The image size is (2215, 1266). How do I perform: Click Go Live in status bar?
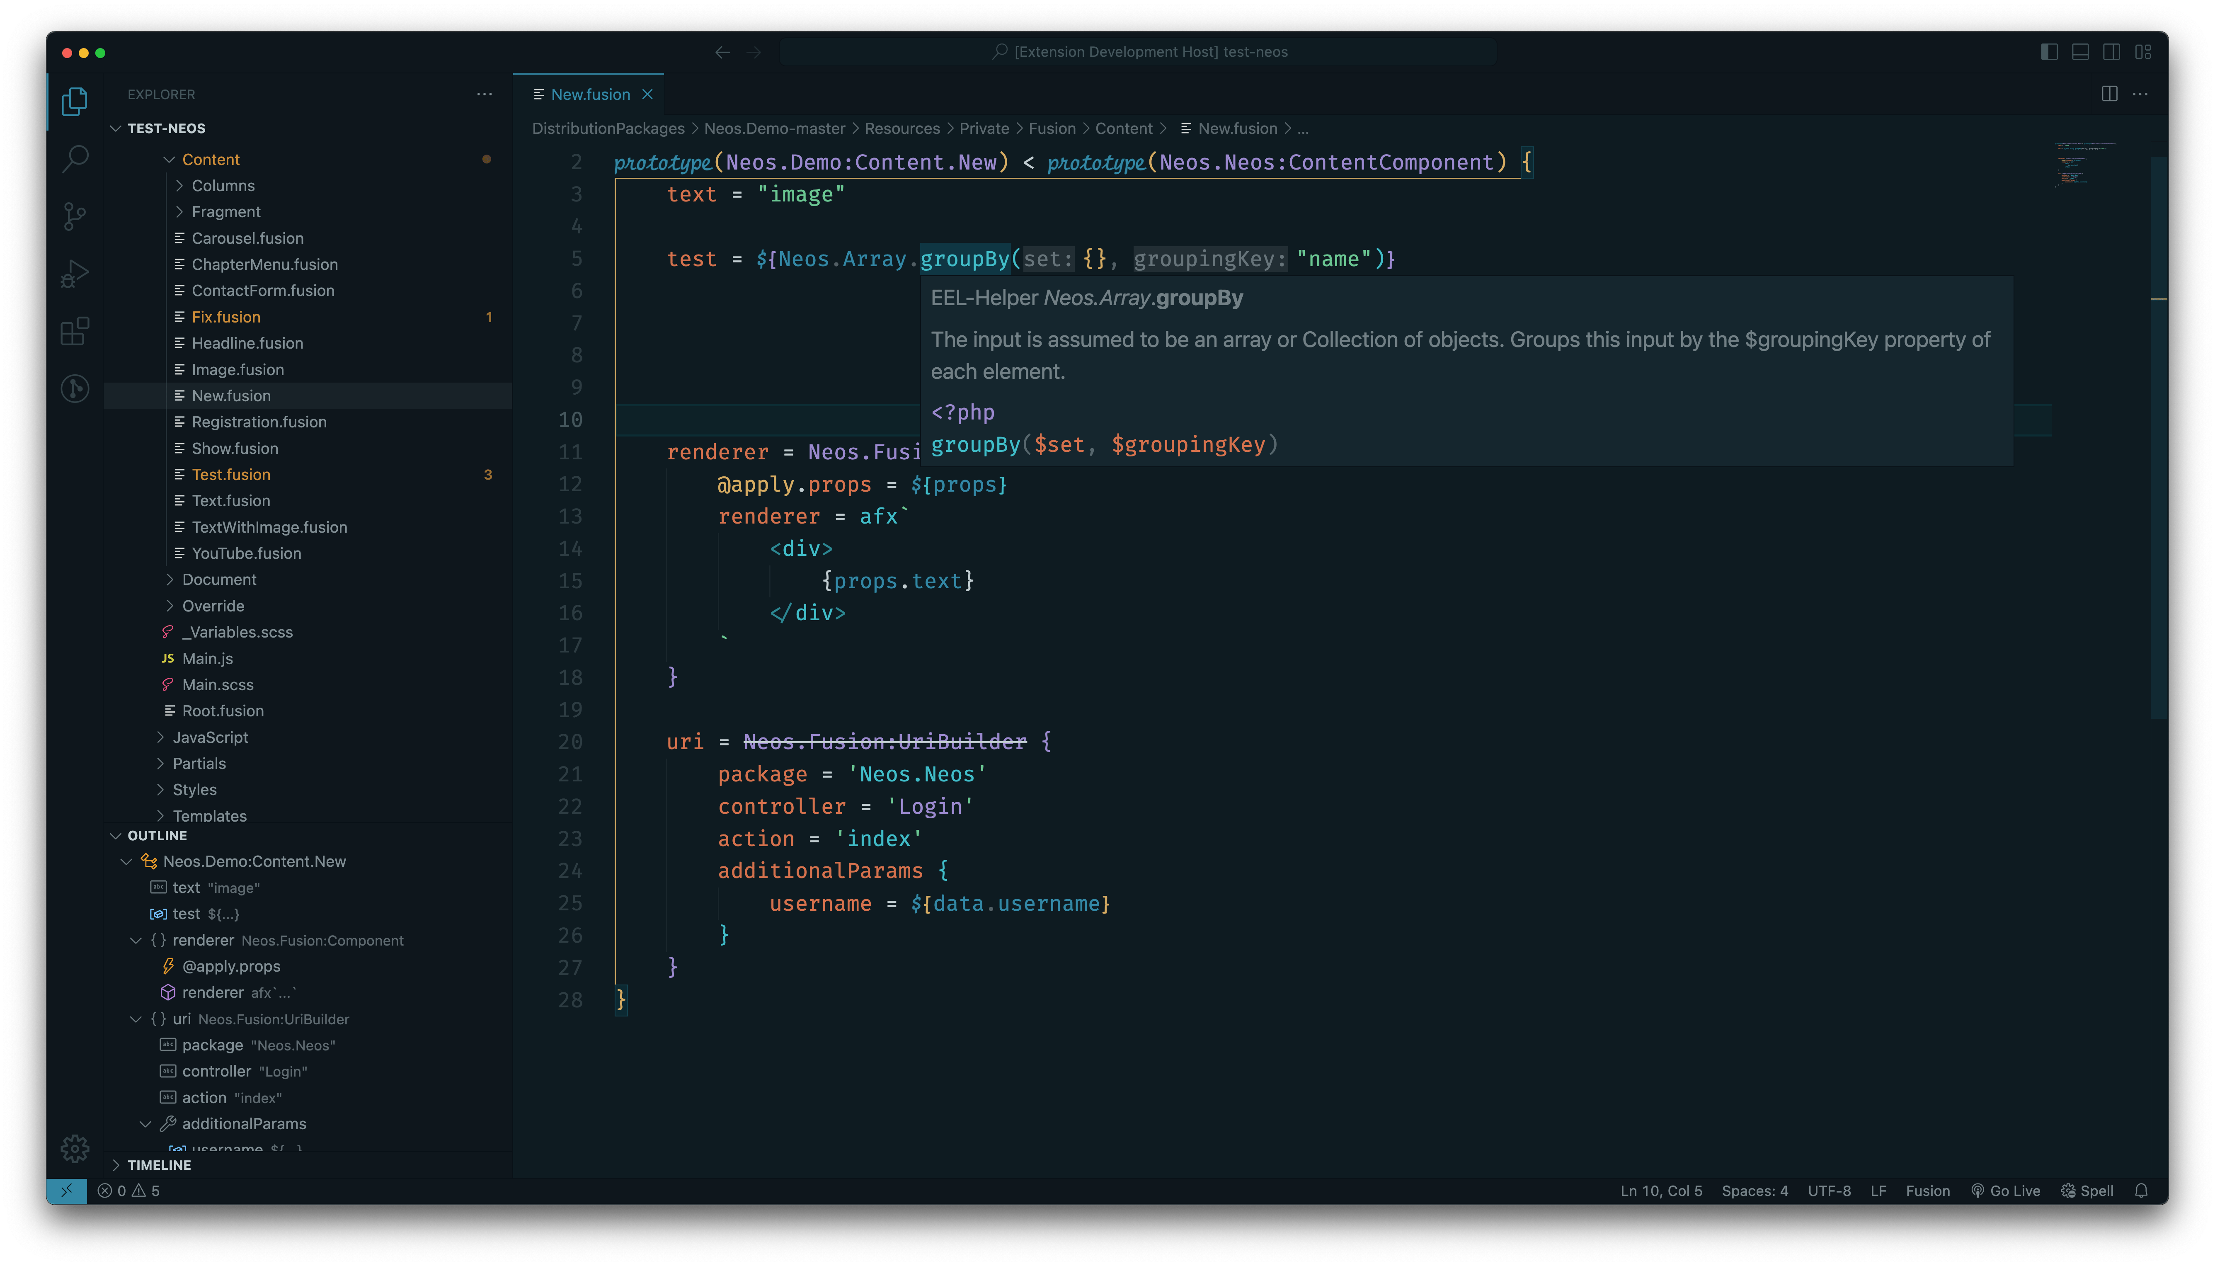(2006, 1191)
